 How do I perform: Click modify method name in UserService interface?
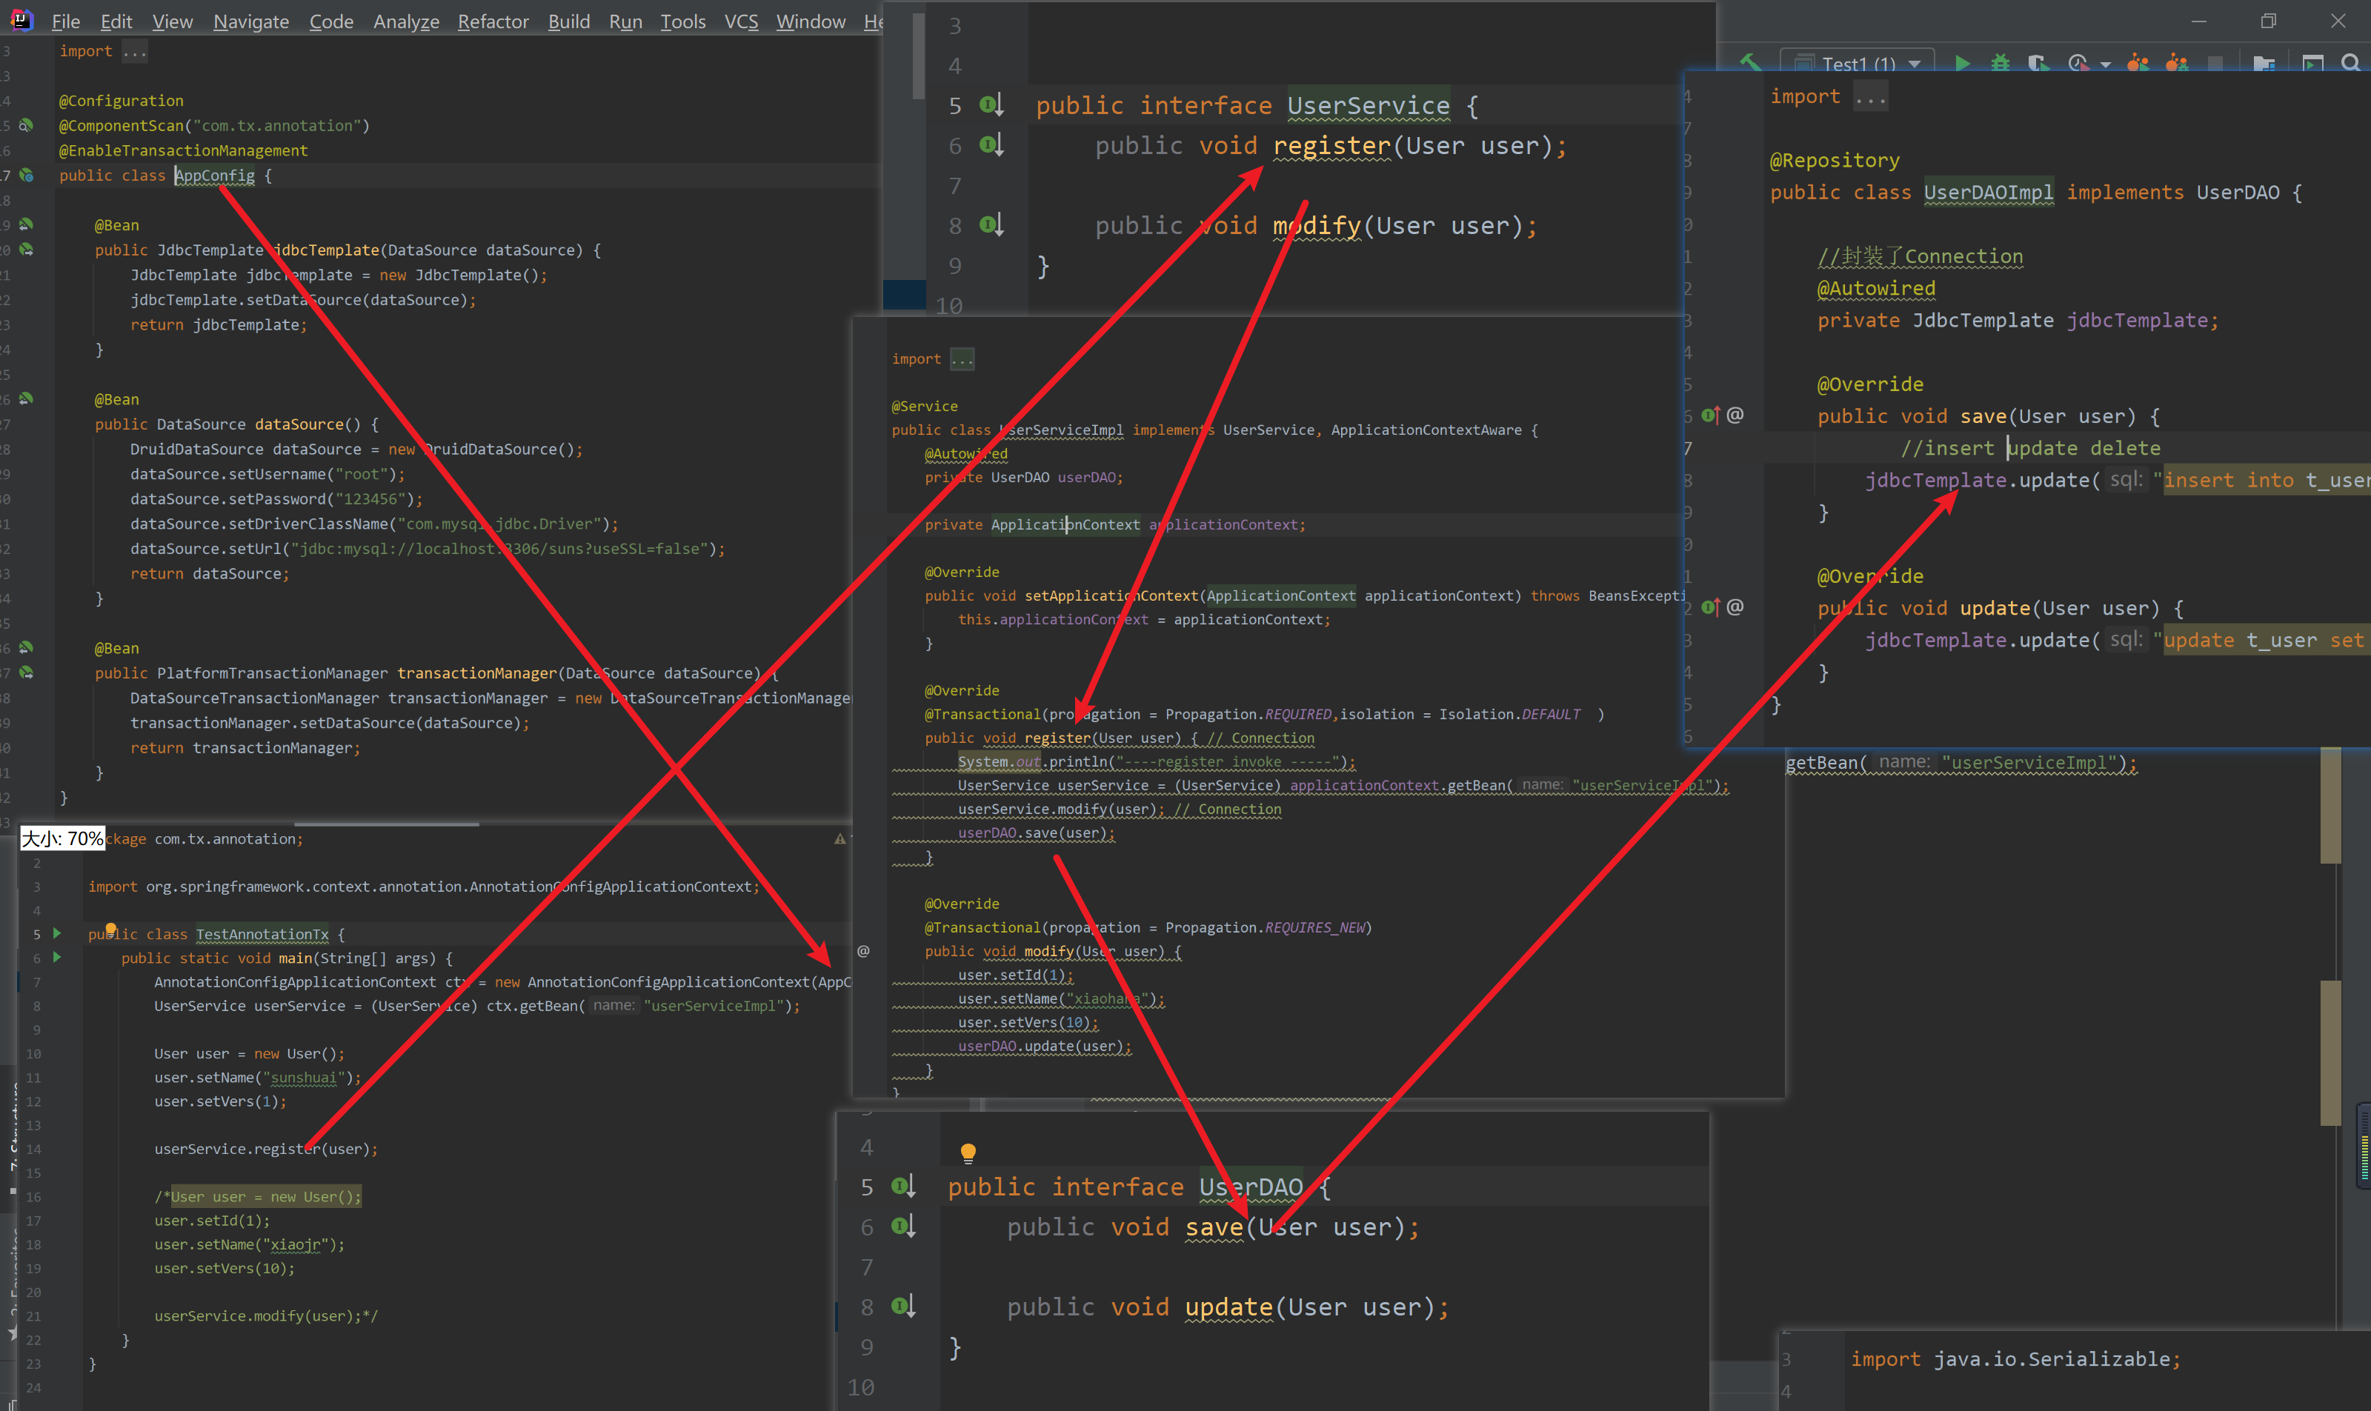[x=1316, y=225]
